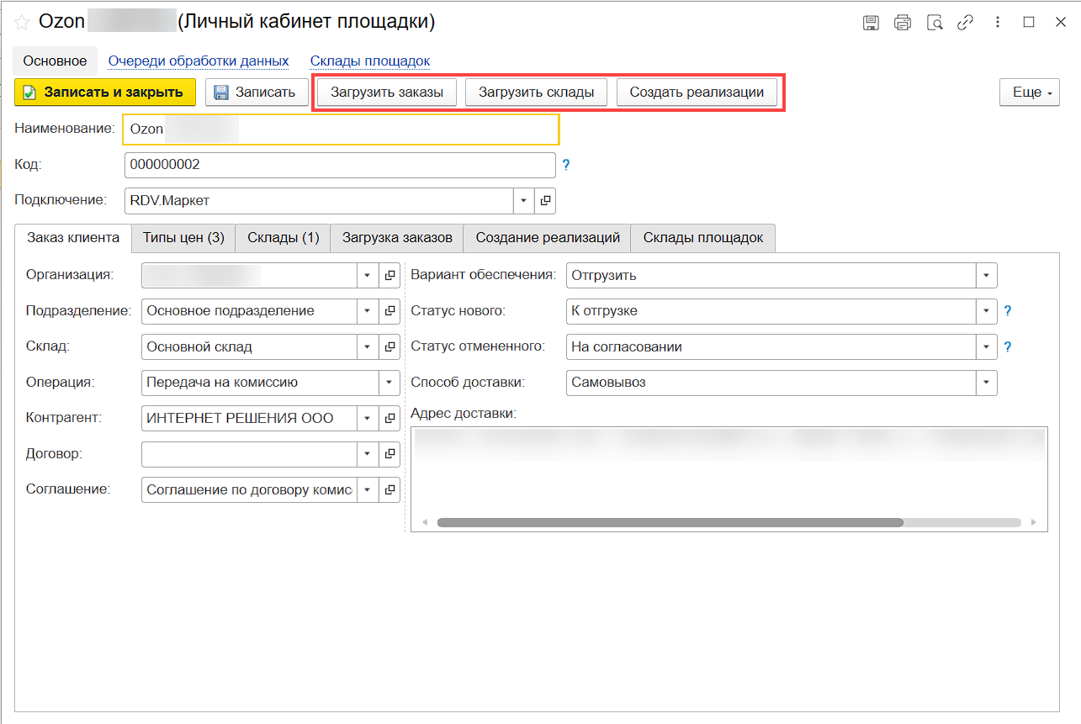Open the three-dot options menu
This screenshot has height=724, width=1081.
coord(997,23)
